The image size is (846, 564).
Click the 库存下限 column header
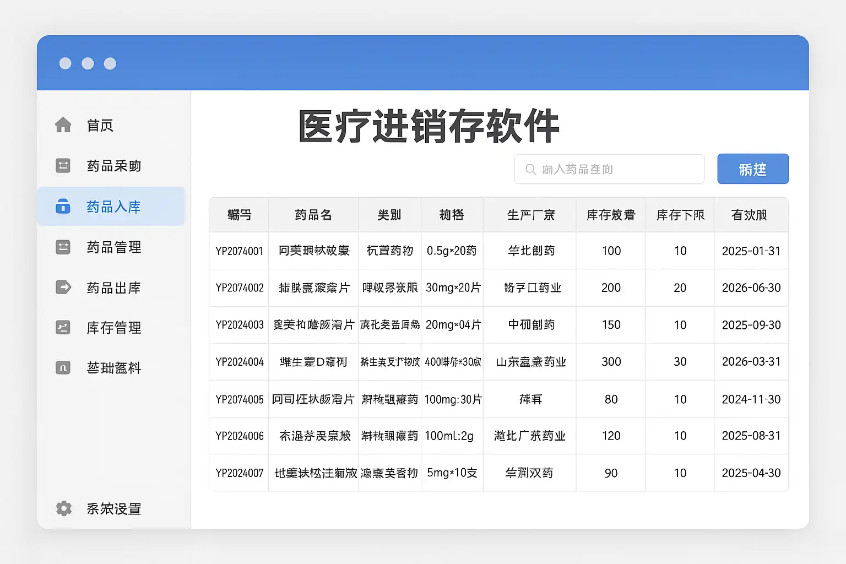pyautogui.click(x=680, y=215)
